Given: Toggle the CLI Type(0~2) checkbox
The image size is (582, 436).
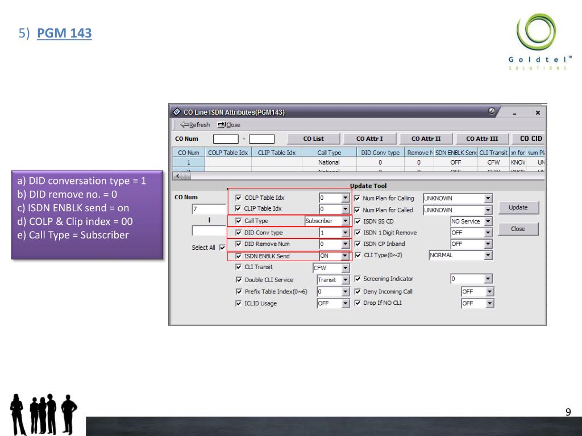Looking at the screenshot, I should (x=358, y=255).
